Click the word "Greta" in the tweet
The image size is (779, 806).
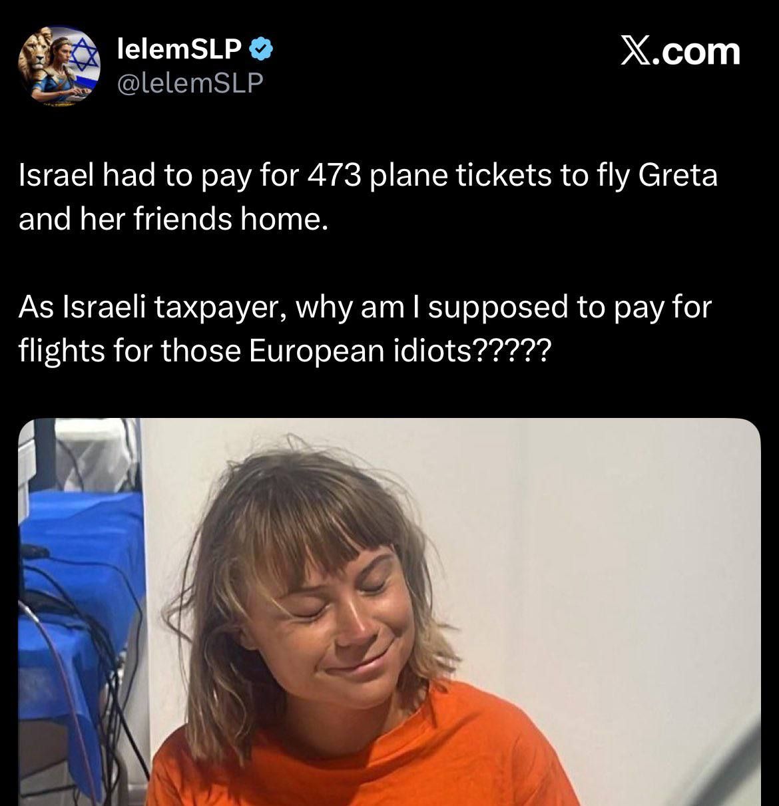pos(678,176)
